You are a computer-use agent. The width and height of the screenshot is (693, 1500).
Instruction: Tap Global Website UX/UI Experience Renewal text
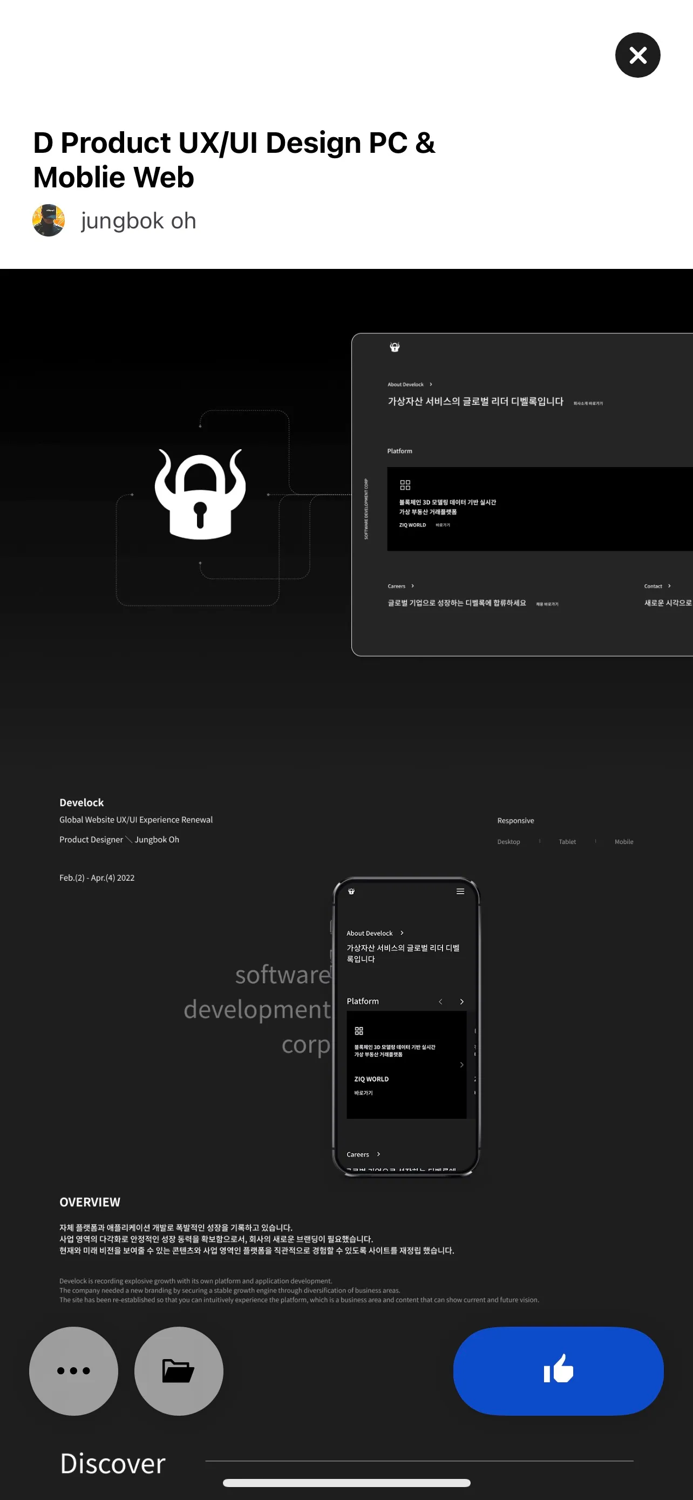pos(136,820)
